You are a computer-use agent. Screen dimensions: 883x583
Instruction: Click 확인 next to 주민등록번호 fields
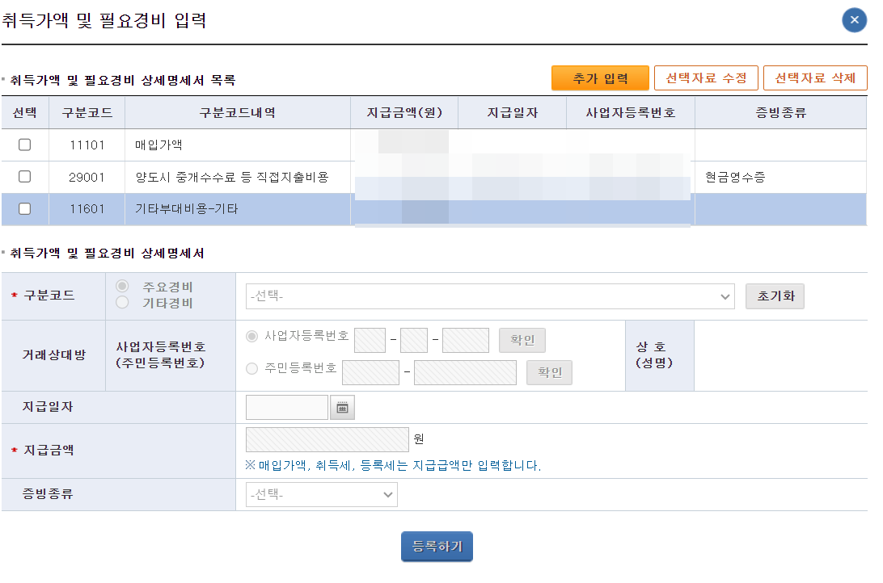[x=549, y=372]
